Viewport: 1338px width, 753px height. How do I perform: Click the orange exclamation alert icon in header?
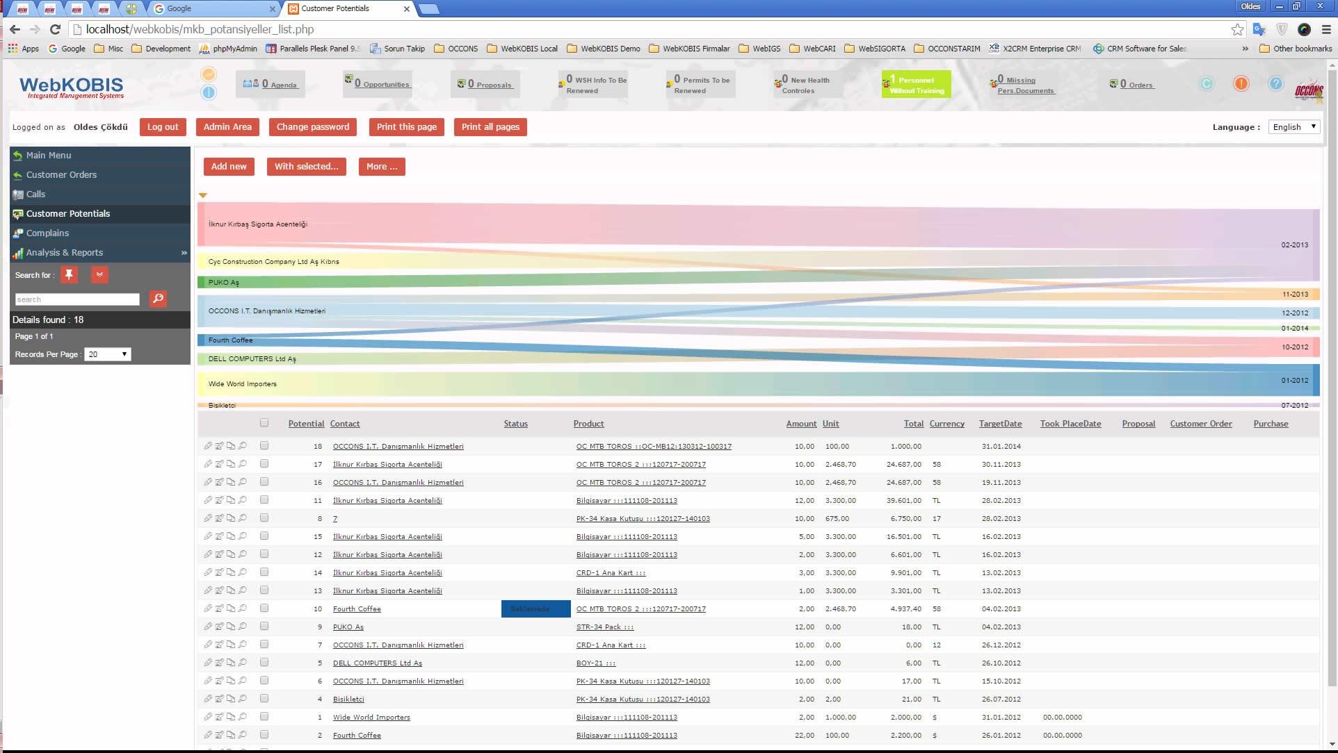pyautogui.click(x=1241, y=84)
